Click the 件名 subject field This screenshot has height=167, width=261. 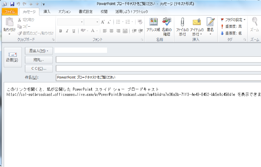point(159,78)
